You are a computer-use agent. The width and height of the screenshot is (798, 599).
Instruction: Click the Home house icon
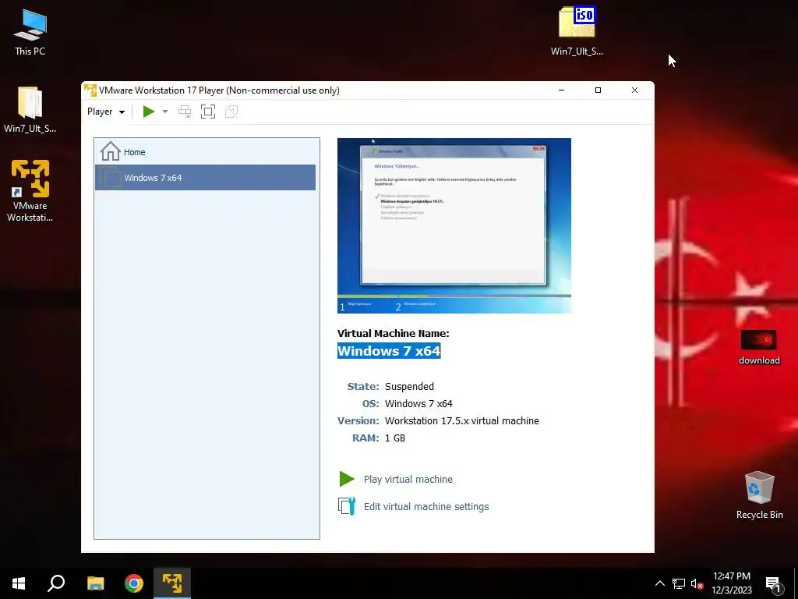click(x=110, y=151)
